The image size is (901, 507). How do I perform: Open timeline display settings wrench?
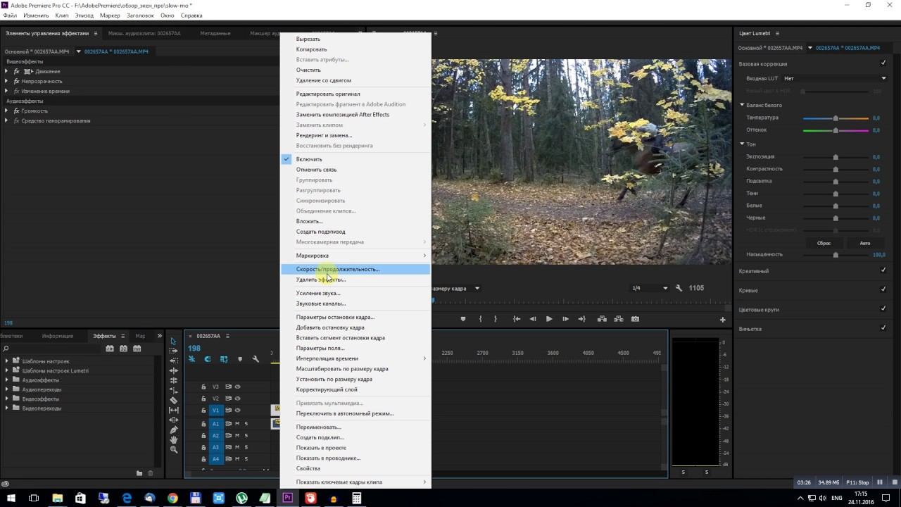256,359
